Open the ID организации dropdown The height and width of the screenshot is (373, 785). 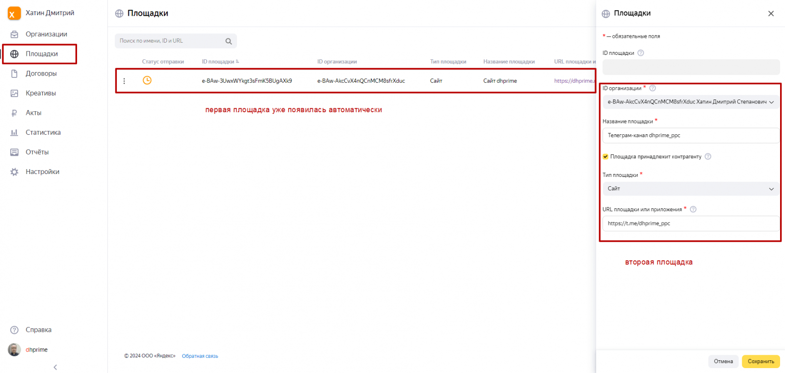(x=691, y=102)
